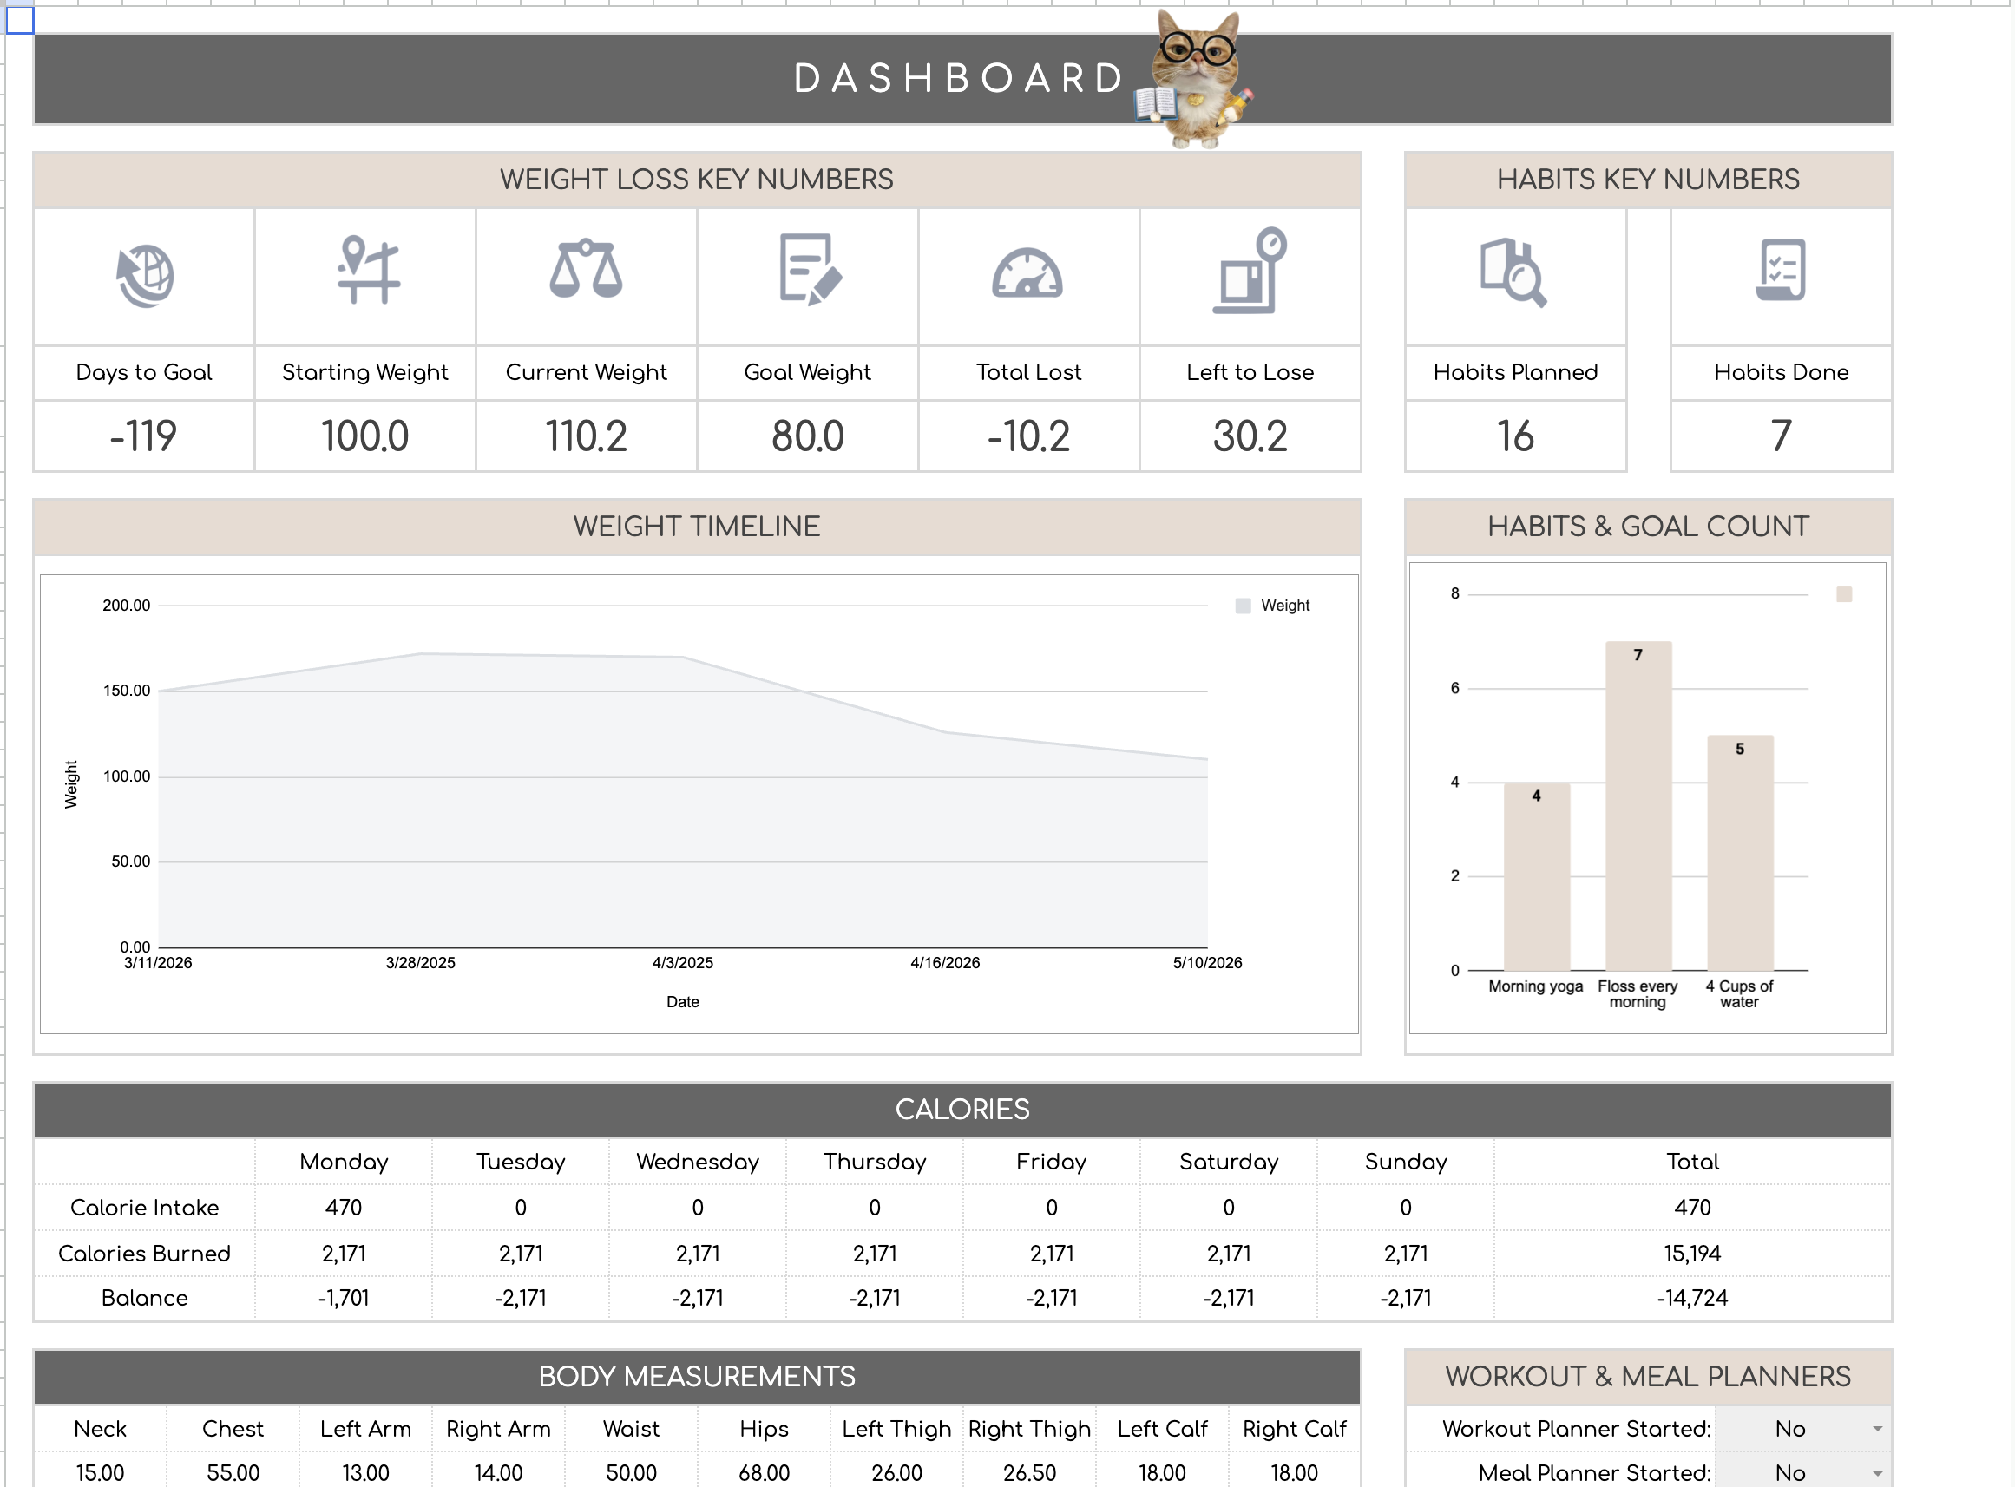Screen dimensions: 2015x1487
Task: Click the globe icon above Days to Goal
Action: (x=145, y=275)
